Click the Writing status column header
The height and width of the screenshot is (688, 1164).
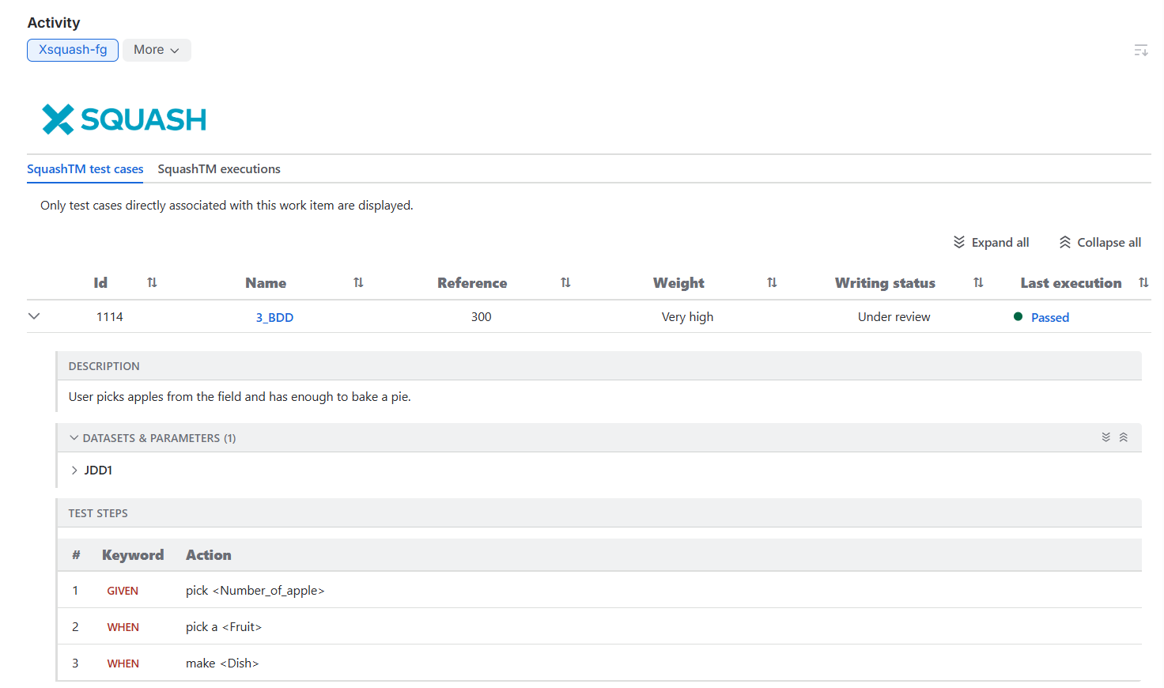pos(885,283)
